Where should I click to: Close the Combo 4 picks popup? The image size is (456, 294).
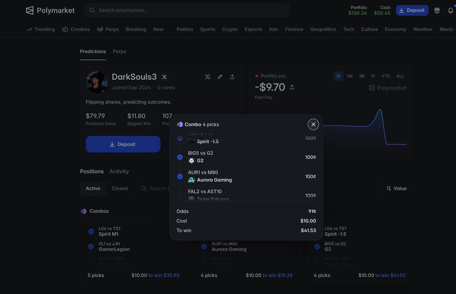[313, 124]
